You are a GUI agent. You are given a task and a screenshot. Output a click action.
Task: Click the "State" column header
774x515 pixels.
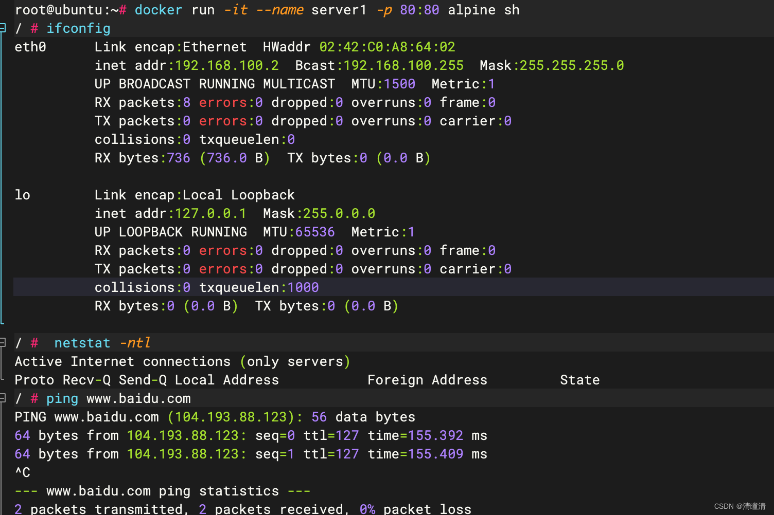tap(580, 380)
